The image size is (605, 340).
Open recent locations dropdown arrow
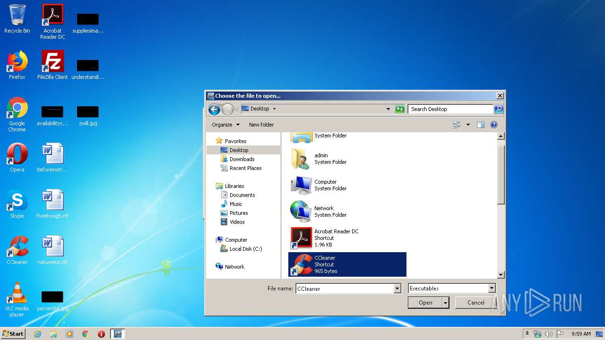237,109
